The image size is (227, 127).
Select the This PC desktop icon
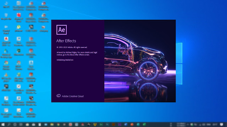pyautogui.click(x=6, y=5)
